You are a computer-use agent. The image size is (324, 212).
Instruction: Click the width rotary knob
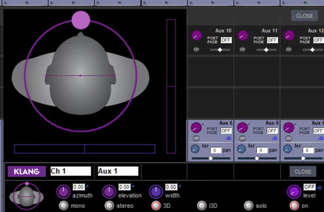(x=156, y=192)
